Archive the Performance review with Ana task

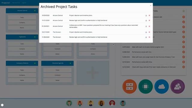[x=184, y=52]
